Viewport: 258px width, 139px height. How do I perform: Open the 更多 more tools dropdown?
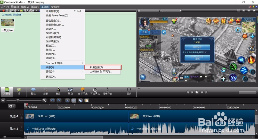pos(129,91)
